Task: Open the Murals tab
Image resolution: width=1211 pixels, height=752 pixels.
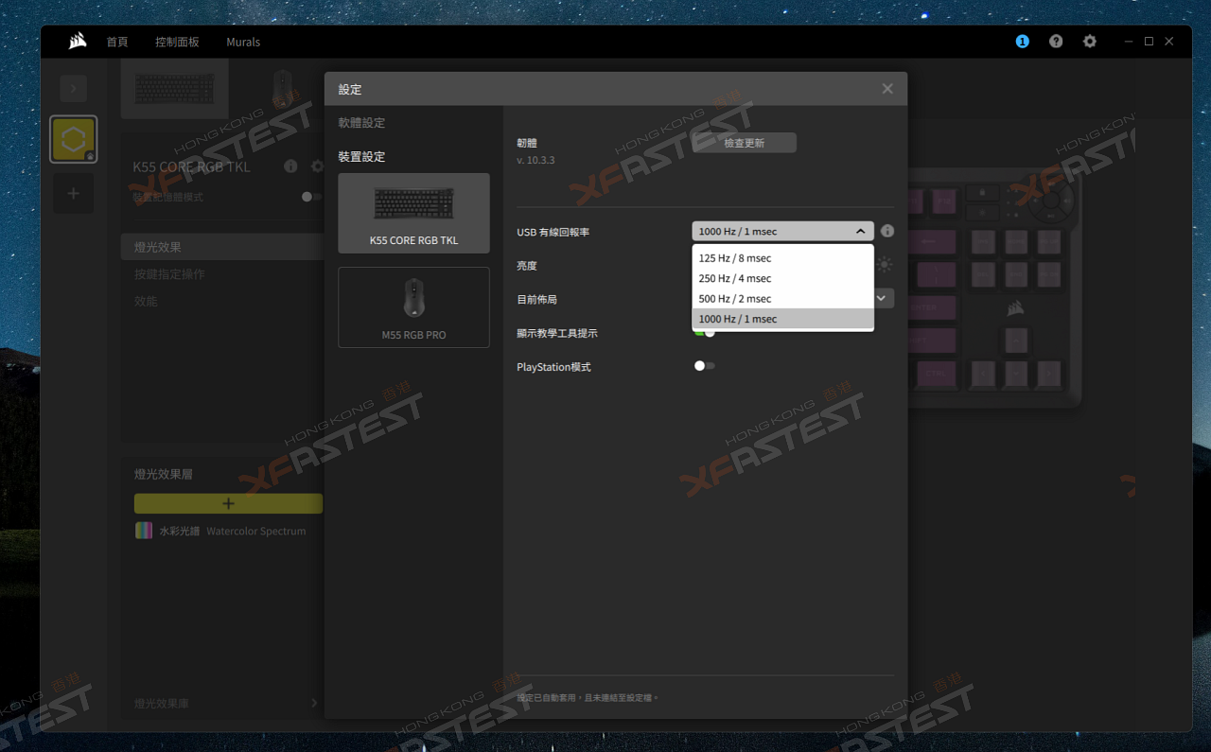Action: pos(243,42)
